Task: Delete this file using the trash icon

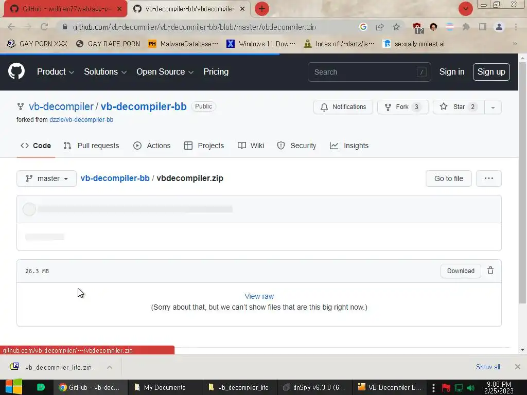Action: (490, 271)
